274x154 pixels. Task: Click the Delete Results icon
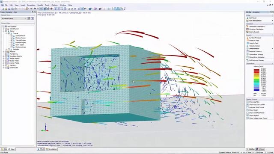pyautogui.click(x=247, y=32)
